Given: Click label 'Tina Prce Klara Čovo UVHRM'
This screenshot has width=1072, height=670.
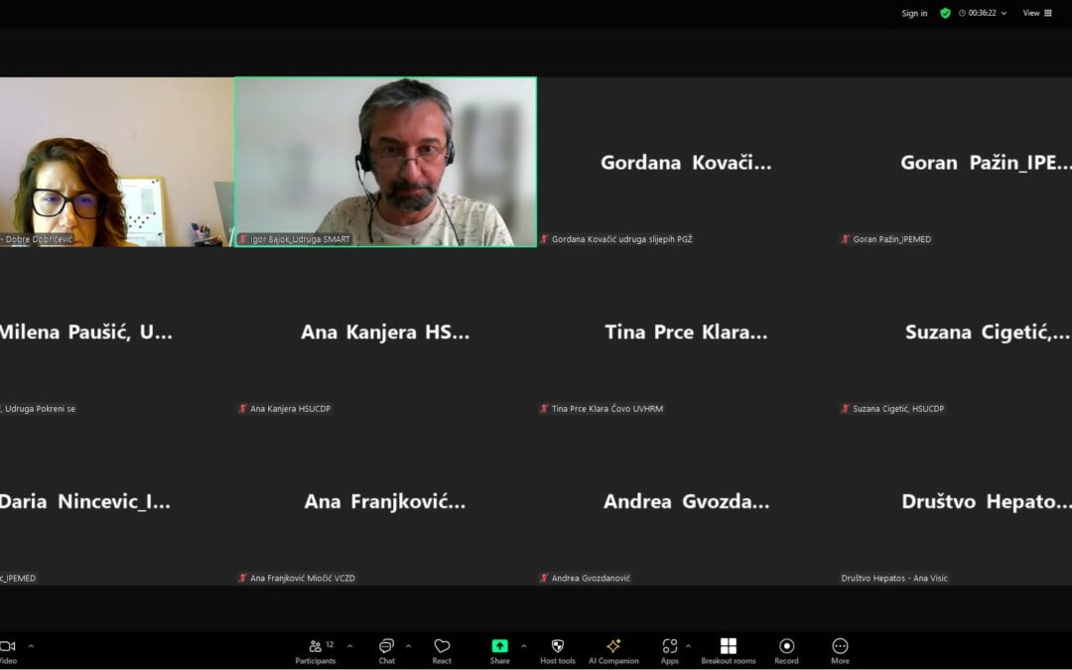Looking at the screenshot, I should [x=607, y=409].
